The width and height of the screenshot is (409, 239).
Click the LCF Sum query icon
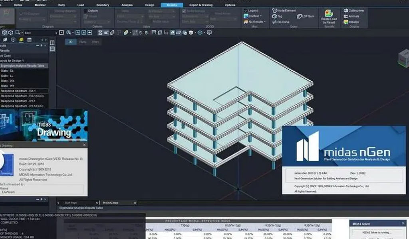tap(300, 16)
